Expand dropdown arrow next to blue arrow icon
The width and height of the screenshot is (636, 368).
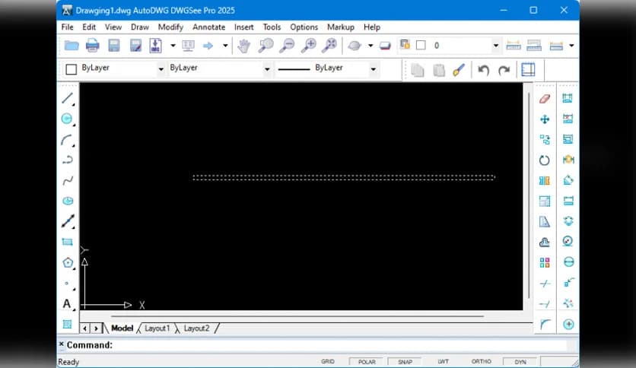(225, 46)
